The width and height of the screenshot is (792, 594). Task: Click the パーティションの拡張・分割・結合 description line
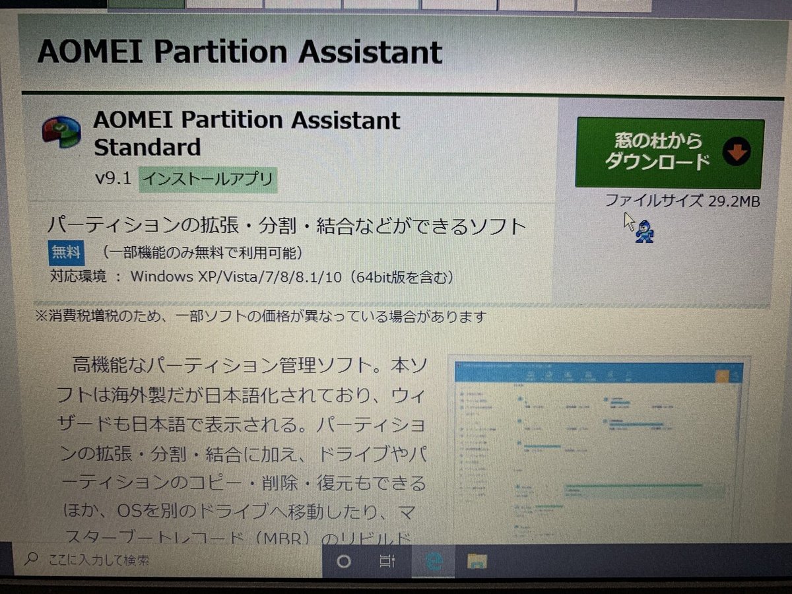tap(287, 226)
